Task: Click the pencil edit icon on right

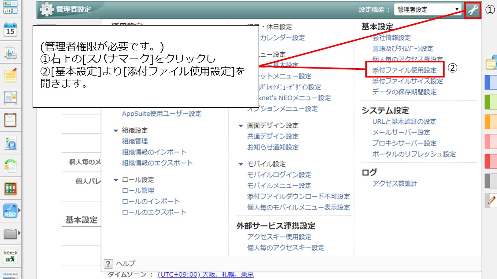Action: (491, 200)
